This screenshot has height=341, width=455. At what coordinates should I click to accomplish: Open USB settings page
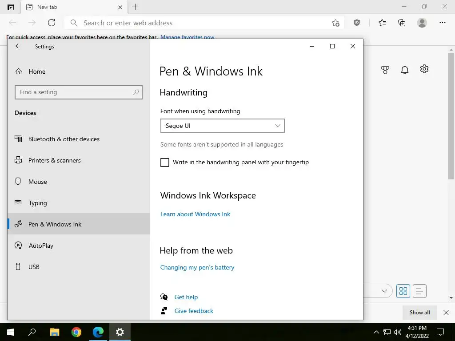[78, 267]
